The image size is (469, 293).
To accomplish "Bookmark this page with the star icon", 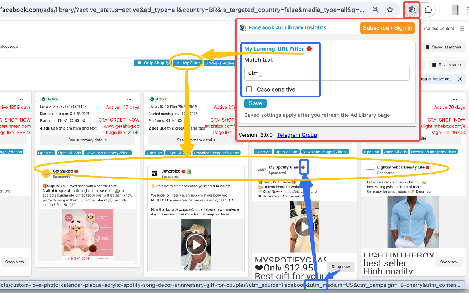I will click(390, 10).
